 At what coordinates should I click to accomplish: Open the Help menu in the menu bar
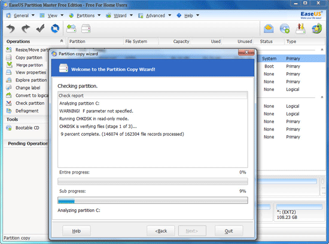click(188, 16)
